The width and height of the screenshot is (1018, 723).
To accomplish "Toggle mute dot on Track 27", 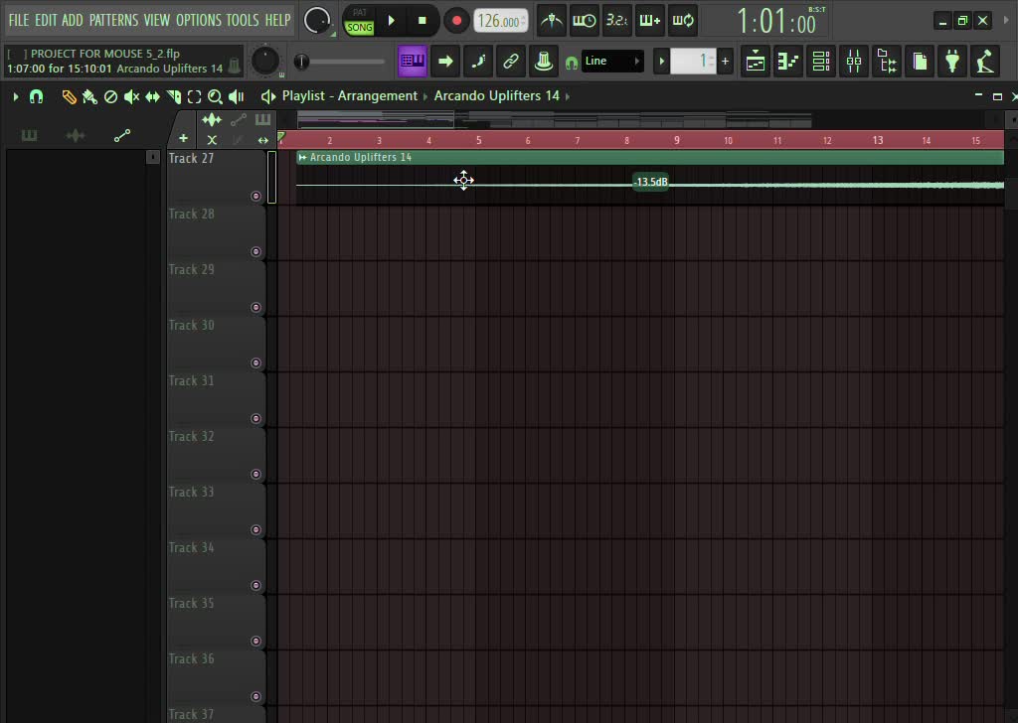I will coord(255,196).
